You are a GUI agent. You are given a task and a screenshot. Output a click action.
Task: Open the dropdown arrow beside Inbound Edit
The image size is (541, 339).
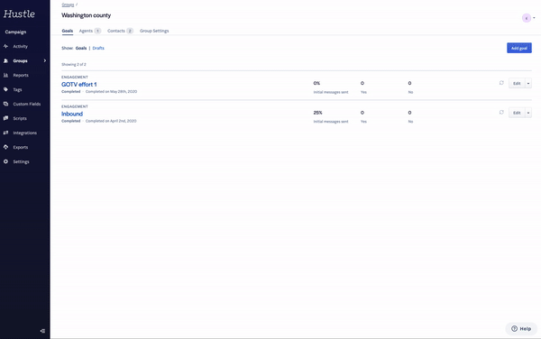pyautogui.click(x=528, y=113)
